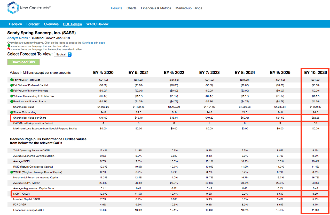330x215 pixels.
Task: Click the 17.2% Incremental Return value
Action: coord(103,178)
